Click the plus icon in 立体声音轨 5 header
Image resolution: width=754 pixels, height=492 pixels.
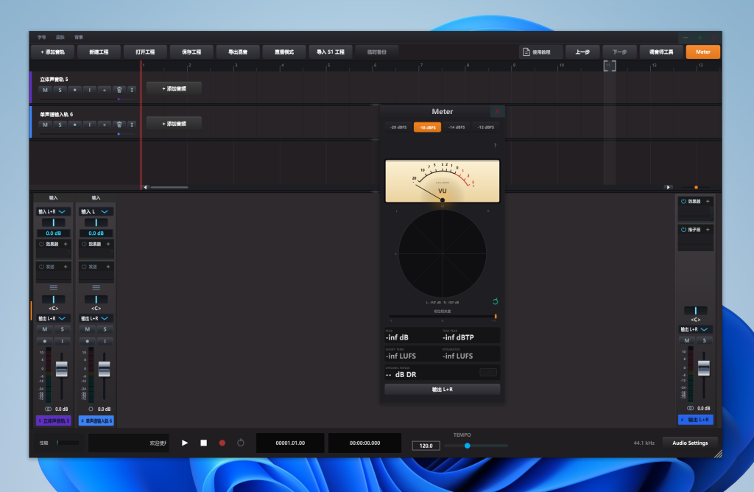(x=105, y=90)
